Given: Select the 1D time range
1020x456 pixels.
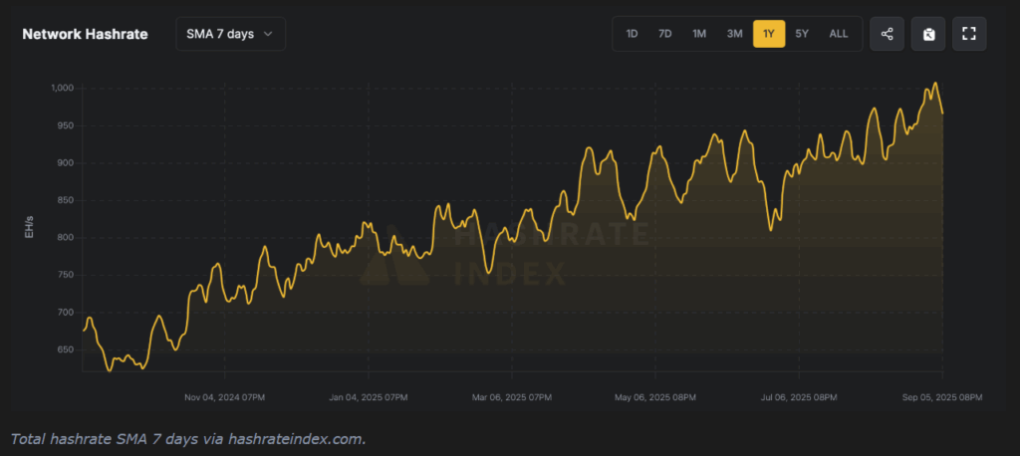Looking at the screenshot, I should pyautogui.click(x=632, y=34).
